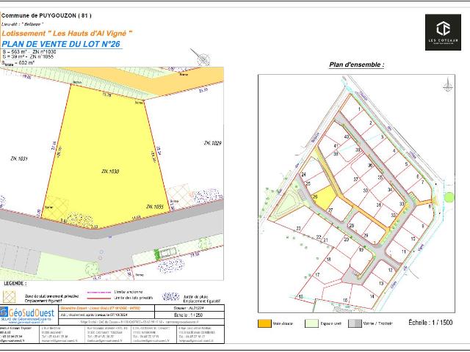Click the Espace vert green swatch
The width and height of the screenshot is (470, 352).
click(311, 323)
